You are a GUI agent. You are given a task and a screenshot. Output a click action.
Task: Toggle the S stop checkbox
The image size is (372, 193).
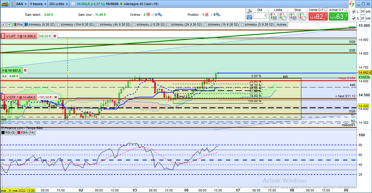coord(354,18)
